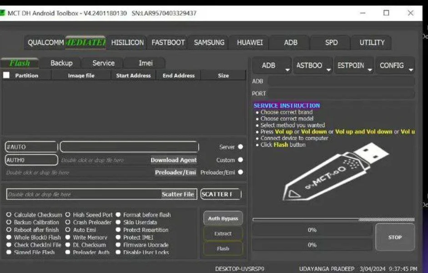Switch to the FASTBOOT tab
The width and height of the screenshot is (428, 273).
coord(168,43)
